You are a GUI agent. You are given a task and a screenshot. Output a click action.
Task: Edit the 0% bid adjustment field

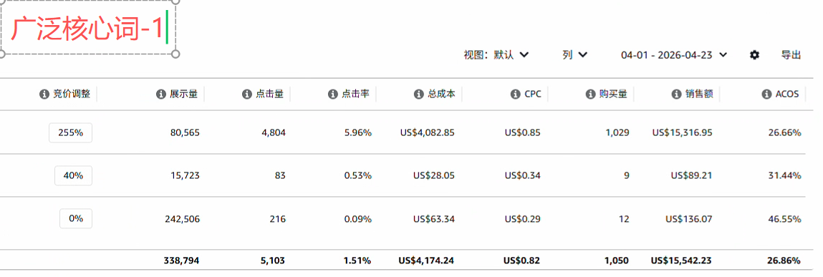(x=76, y=219)
